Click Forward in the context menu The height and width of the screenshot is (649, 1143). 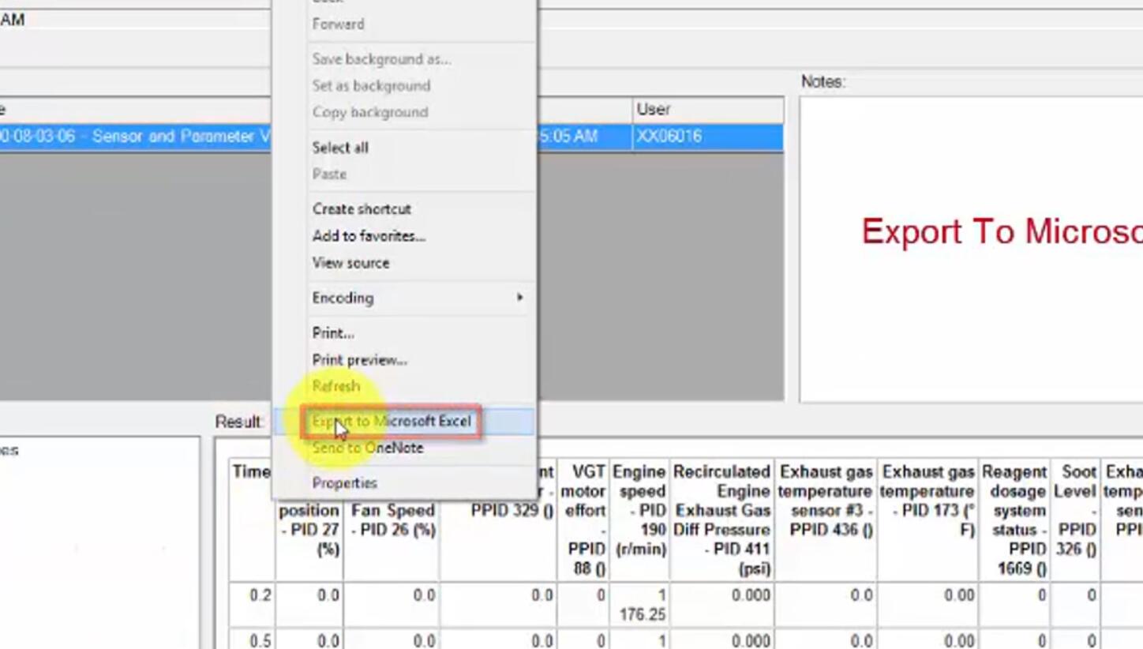click(338, 24)
